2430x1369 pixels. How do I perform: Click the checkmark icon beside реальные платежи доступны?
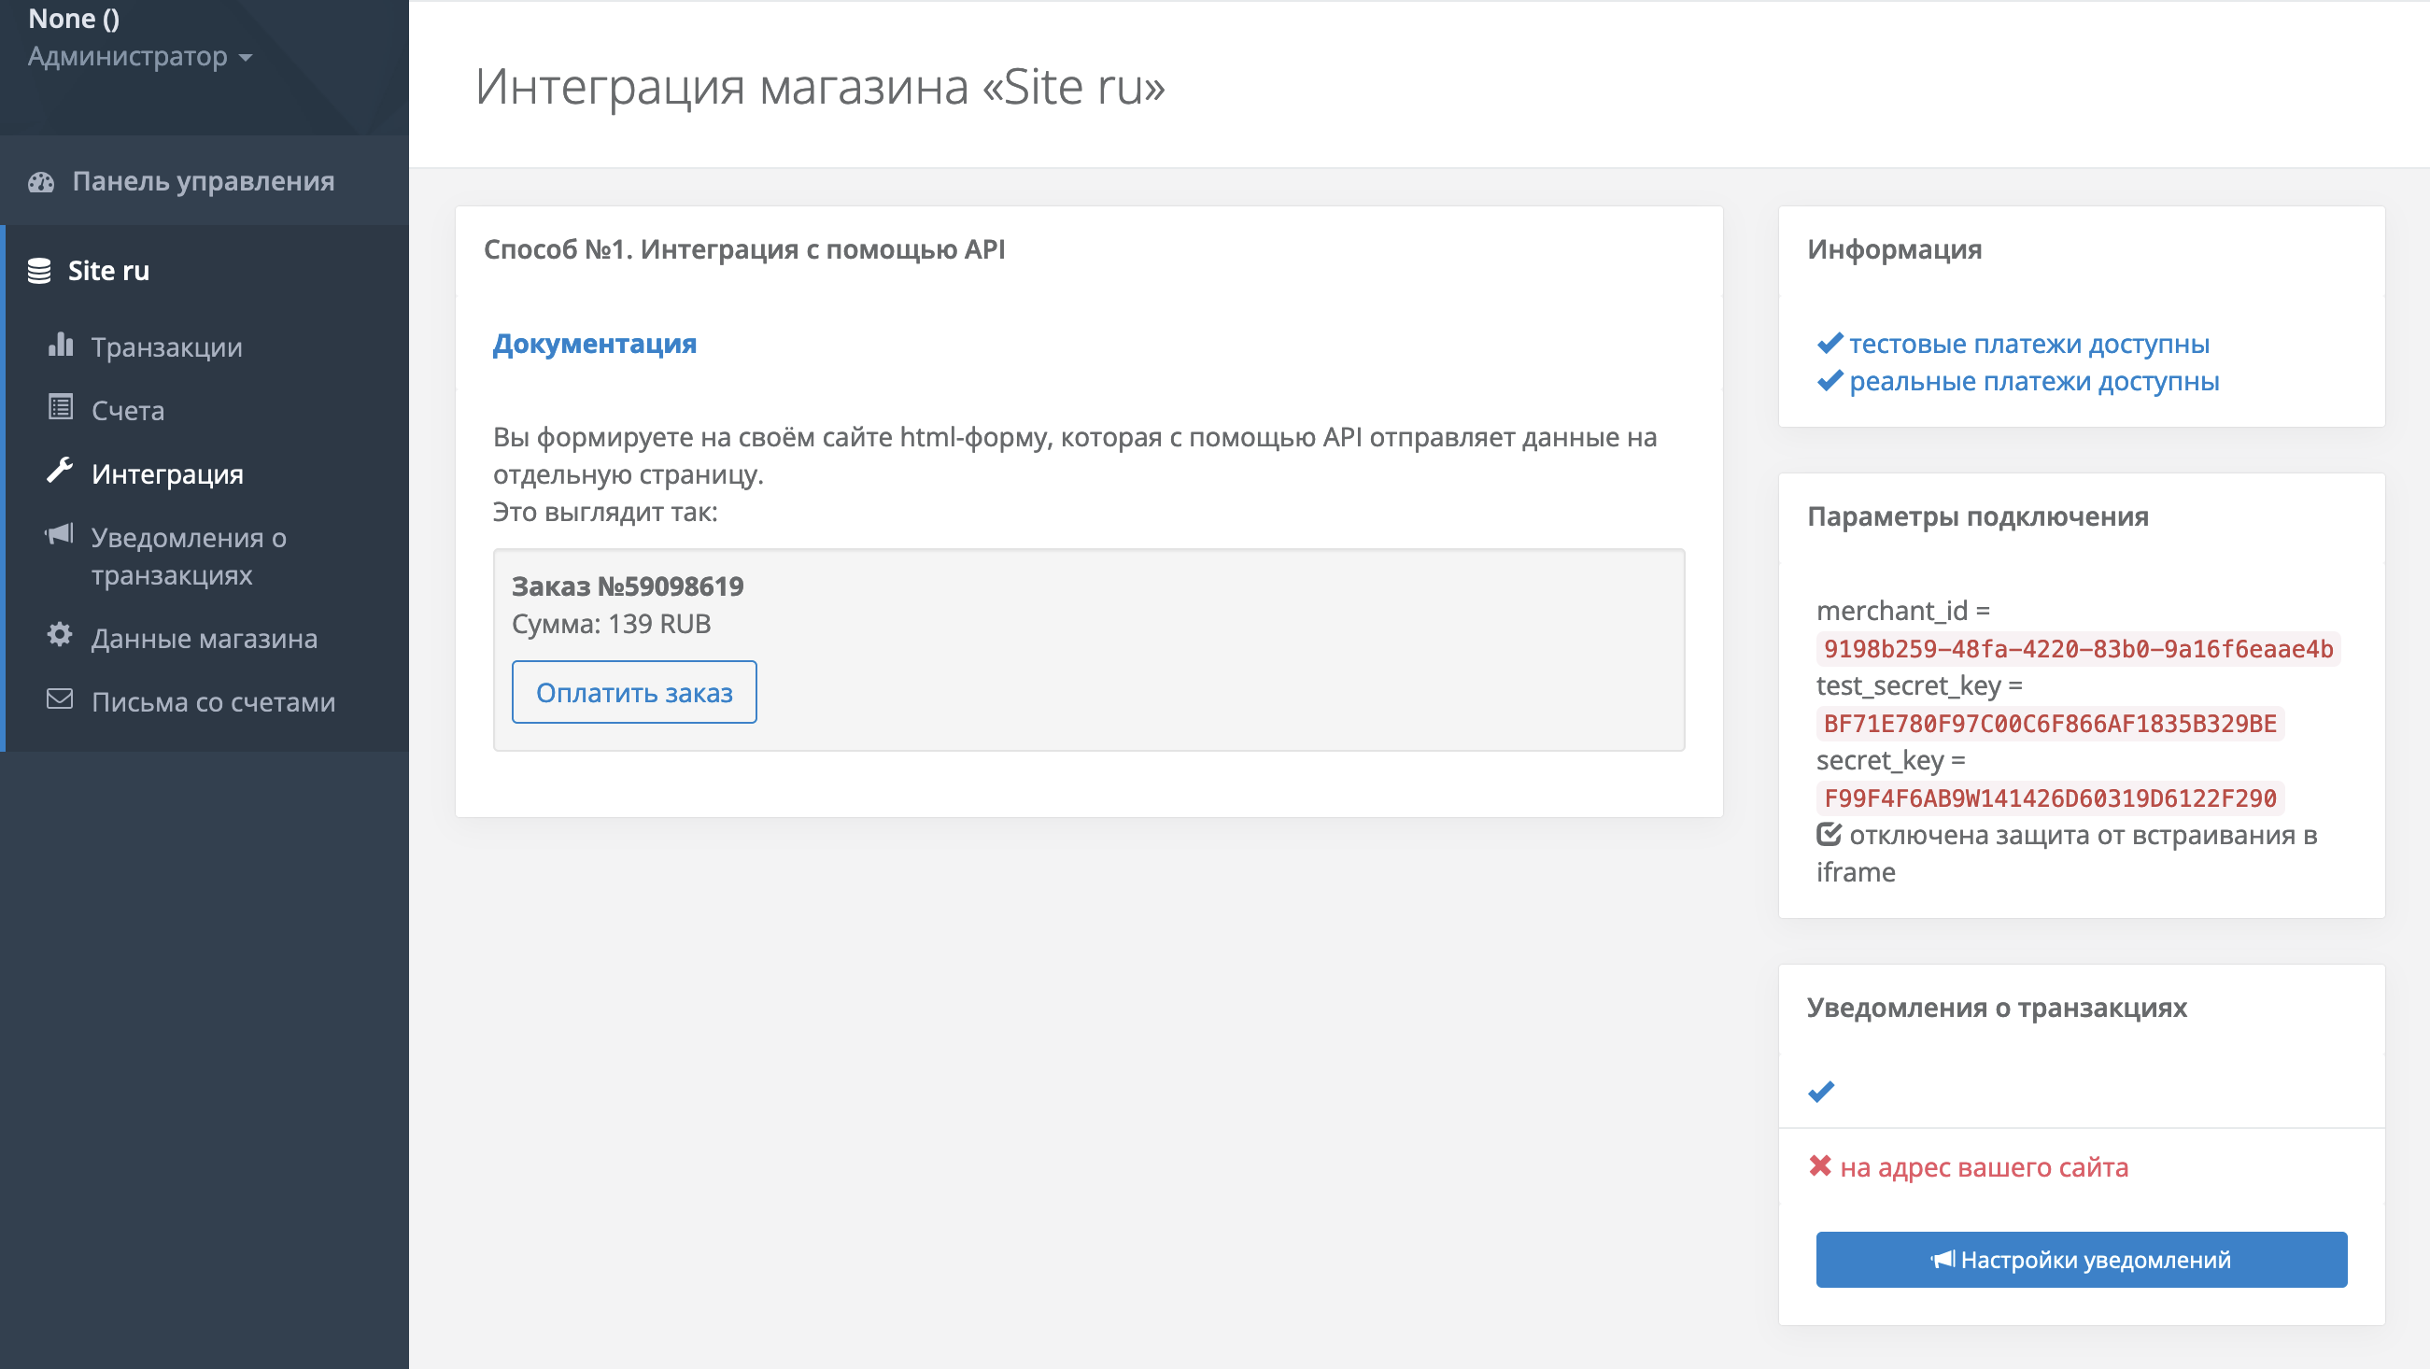pyautogui.click(x=1830, y=381)
